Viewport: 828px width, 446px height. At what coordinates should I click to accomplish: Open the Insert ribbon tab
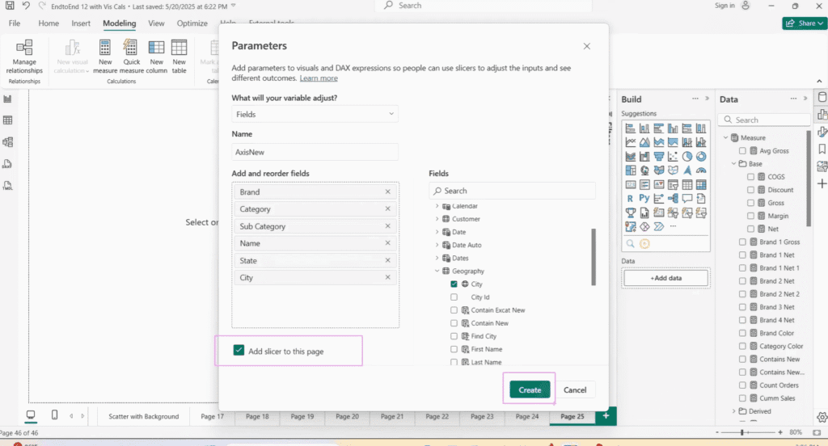[x=81, y=23]
